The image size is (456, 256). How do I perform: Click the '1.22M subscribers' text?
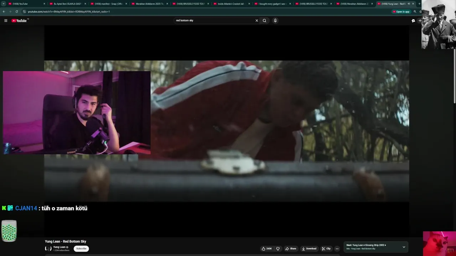[61, 250]
